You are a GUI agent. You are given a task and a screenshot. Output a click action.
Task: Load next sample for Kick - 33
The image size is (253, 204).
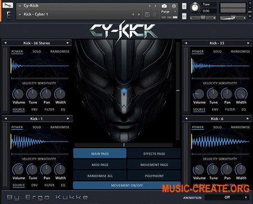click(x=249, y=43)
